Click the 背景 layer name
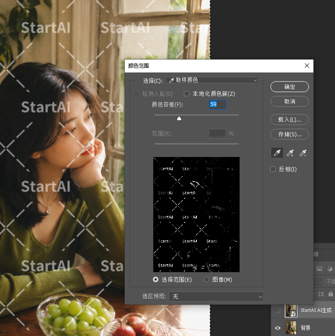The image size is (335, 336). pyautogui.click(x=305, y=328)
